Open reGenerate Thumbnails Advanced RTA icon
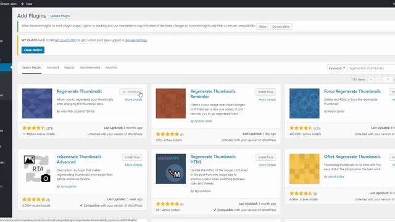This screenshot has width=395, height=222. (37, 168)
